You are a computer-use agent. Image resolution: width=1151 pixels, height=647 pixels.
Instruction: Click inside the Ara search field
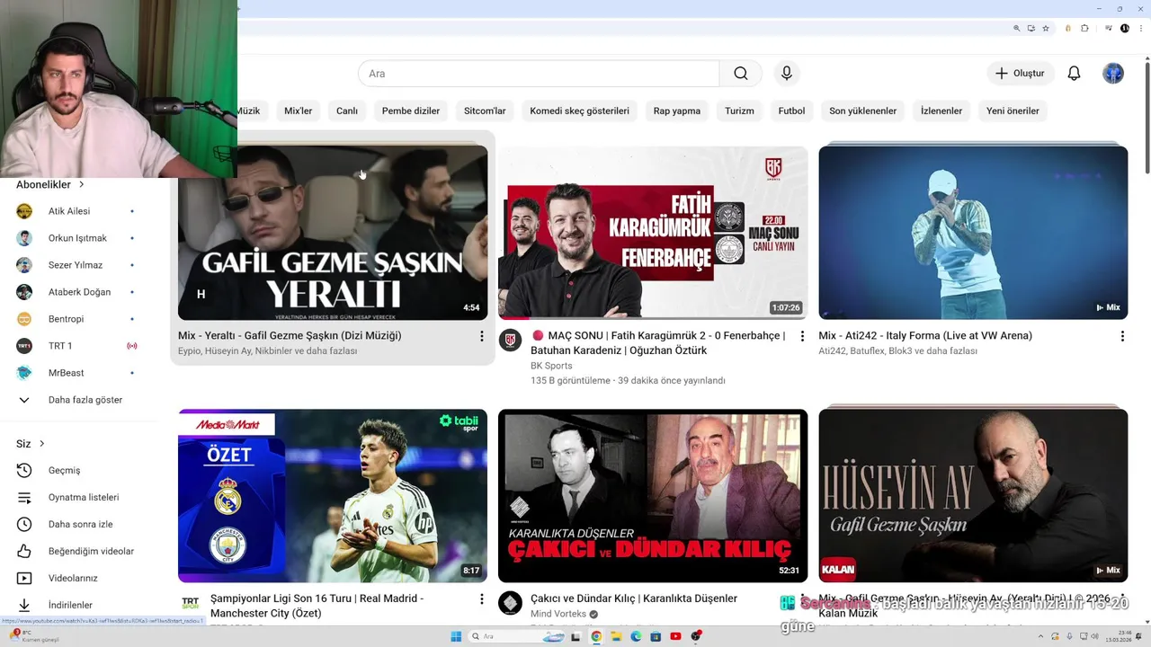[x=539, y=74]
